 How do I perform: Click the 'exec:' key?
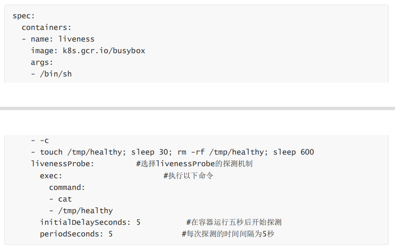coord(51,176)
